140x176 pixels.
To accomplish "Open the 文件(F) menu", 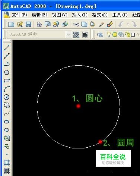I will [x=19, y=15].
